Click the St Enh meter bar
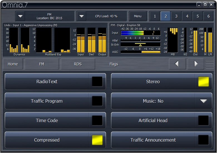This screenshot has width=217, height=153. (140, 45)
